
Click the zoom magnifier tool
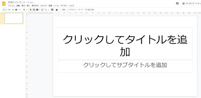[x=24, y=10]
